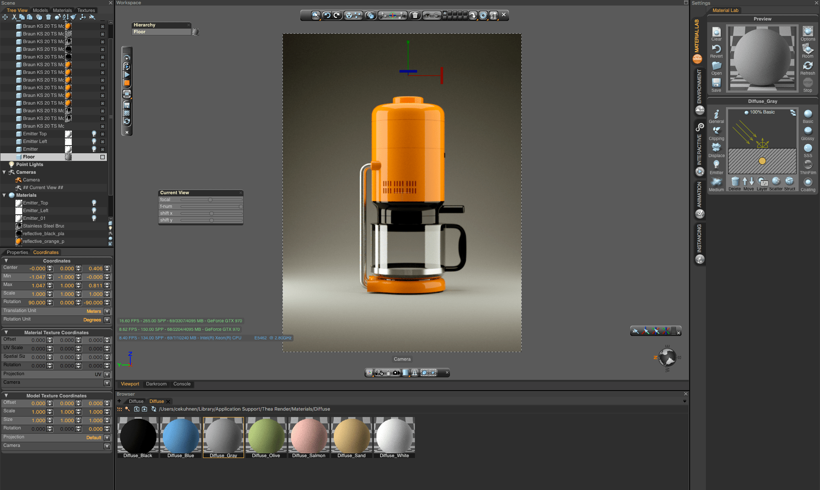Select the Diffuse_Blue material thumbnail
The width and height of the screenshot is (820, 490).
(x=181, y=437)
